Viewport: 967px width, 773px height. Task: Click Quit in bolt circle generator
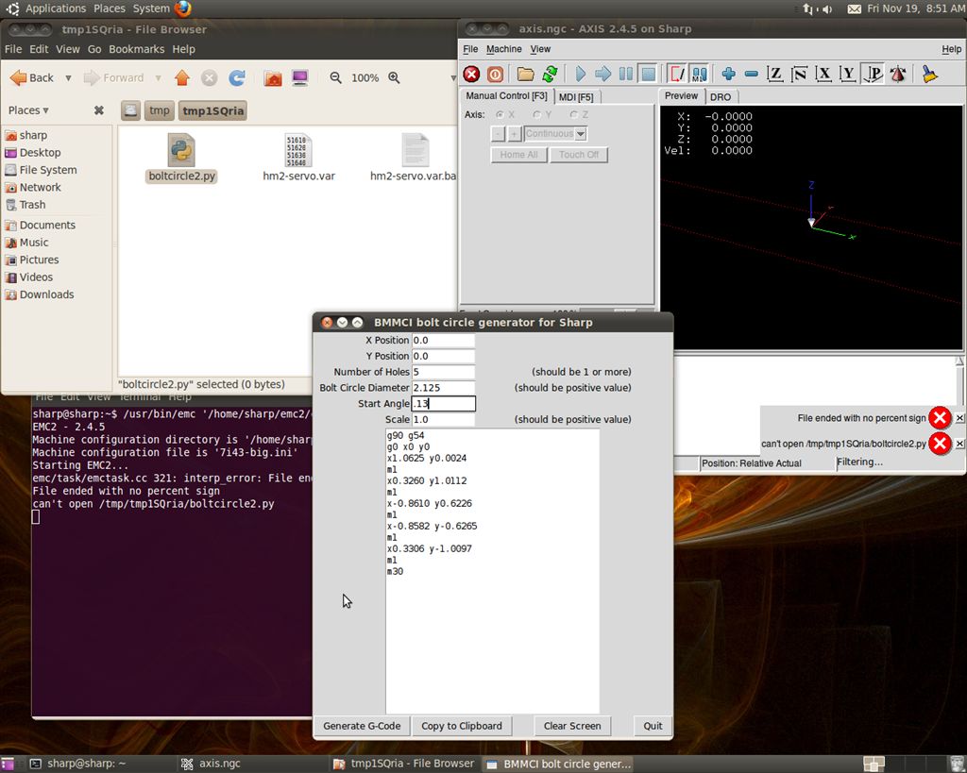click(x=653, y=726)
